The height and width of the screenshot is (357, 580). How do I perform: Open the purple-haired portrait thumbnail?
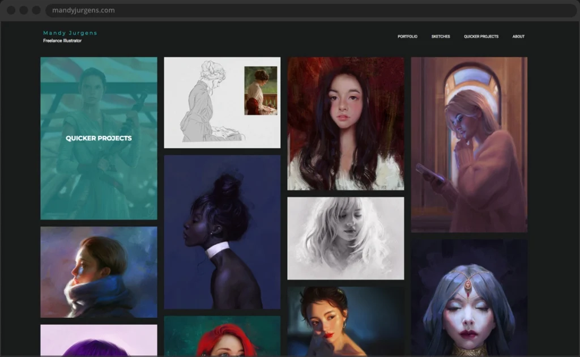[x=99, y=340]
